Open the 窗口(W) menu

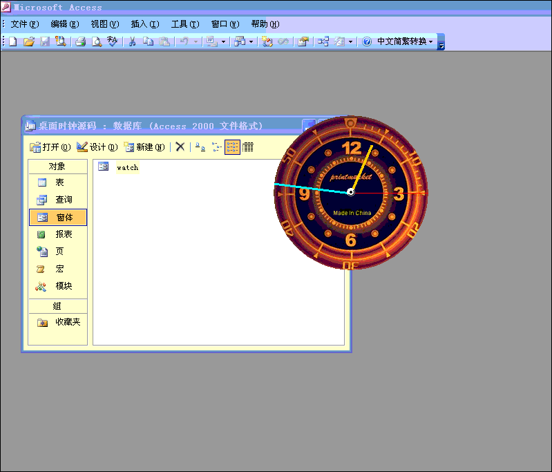tap(225, 24)
